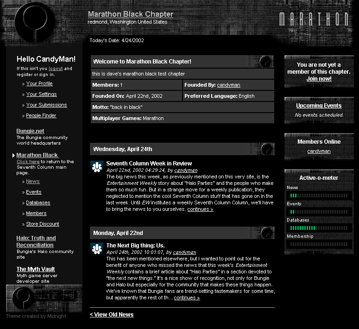Image resolution: width=359 pixels, height=329 pixels.
Task: Open the Events section in the sidebar
Action: click(x=34, y=192)
